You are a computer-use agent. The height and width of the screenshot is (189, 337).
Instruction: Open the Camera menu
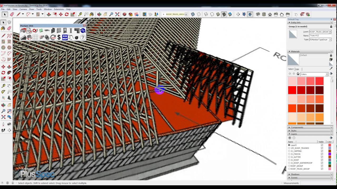click(x=23, y=9)
